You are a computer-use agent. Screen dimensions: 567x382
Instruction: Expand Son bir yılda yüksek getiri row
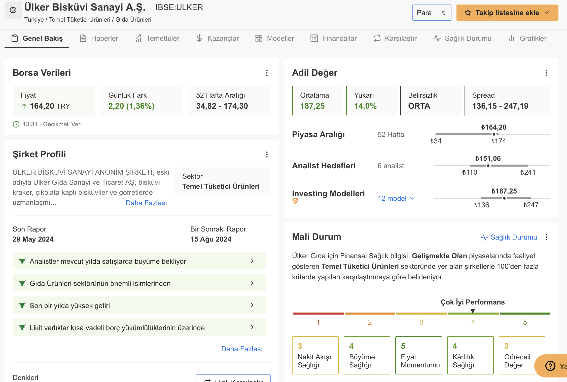tap(139, 305)
